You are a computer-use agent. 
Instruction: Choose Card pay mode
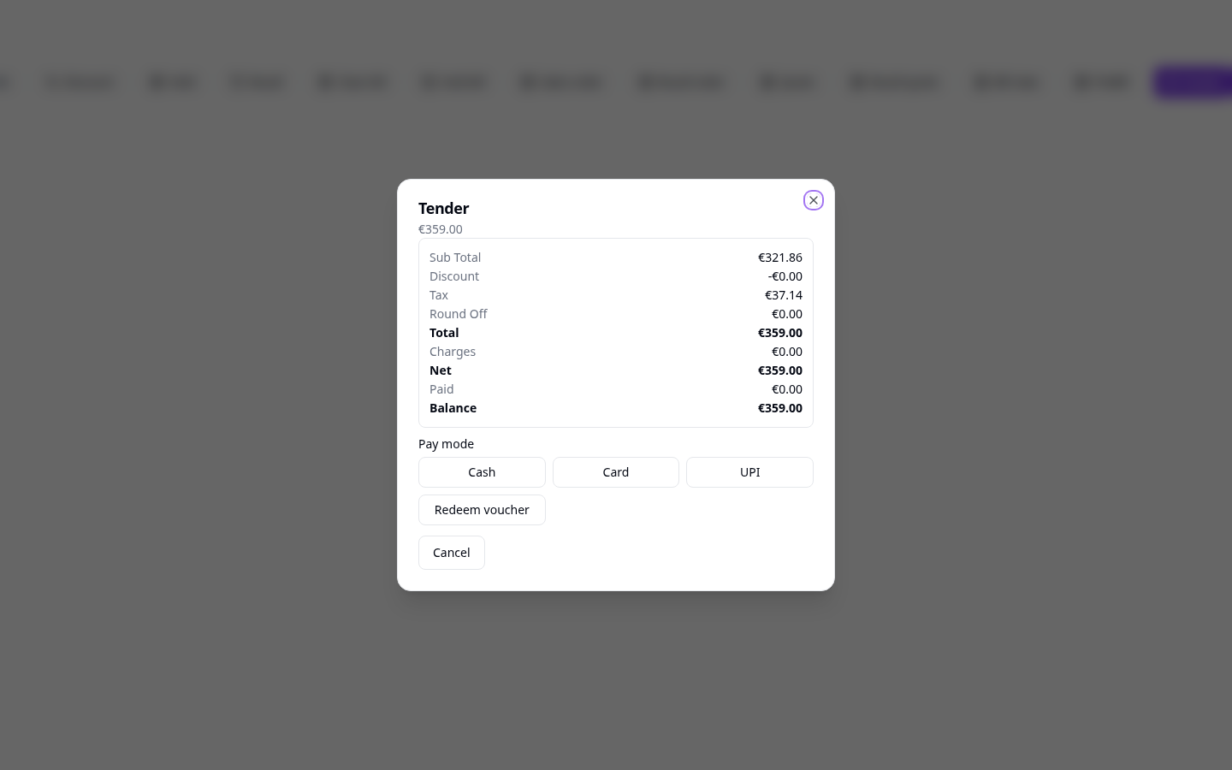pos(616,472)
